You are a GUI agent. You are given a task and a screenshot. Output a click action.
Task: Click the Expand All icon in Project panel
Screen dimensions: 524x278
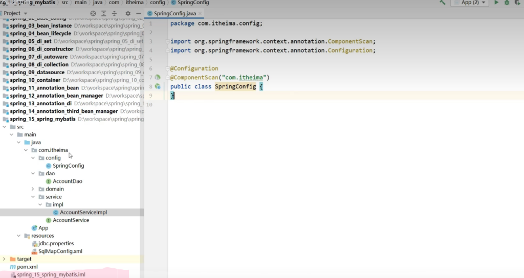click(x=104, y=13)
